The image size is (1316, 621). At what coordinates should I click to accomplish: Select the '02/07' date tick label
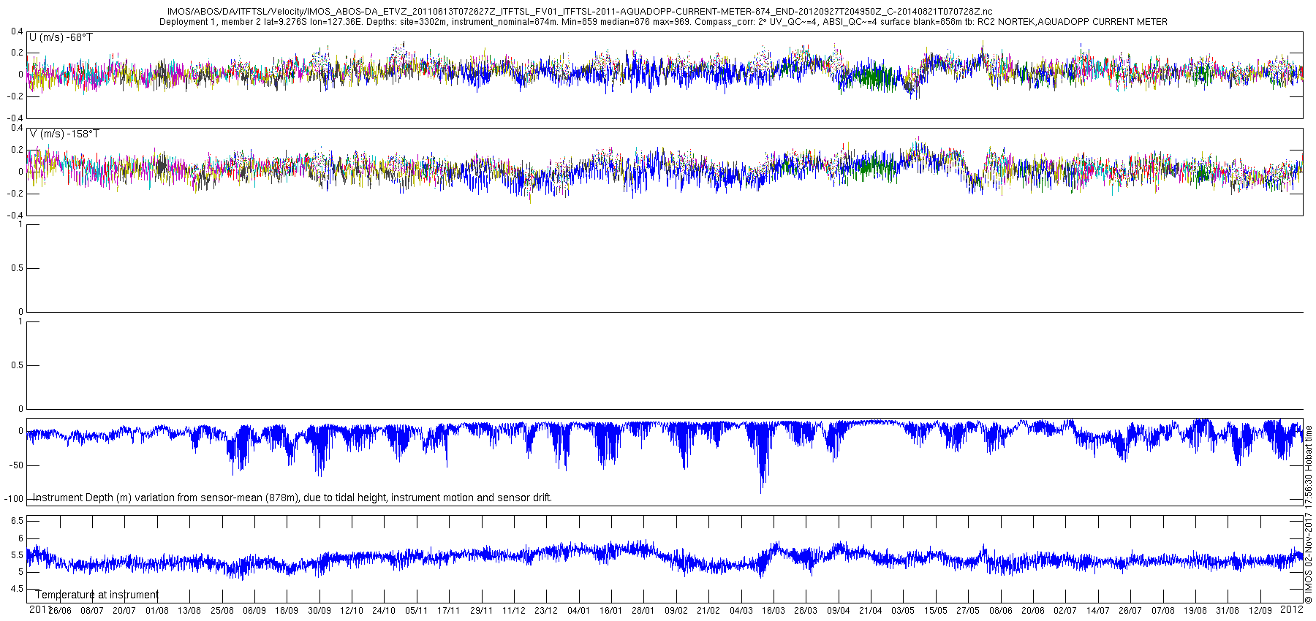pos(1065,611)
